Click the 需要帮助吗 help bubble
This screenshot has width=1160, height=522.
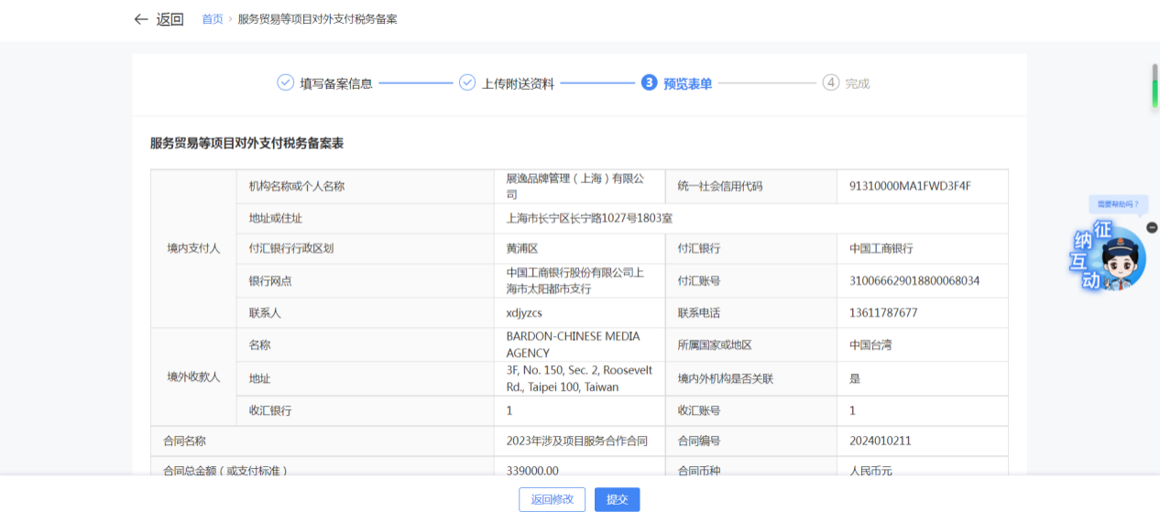[1117, 204]
